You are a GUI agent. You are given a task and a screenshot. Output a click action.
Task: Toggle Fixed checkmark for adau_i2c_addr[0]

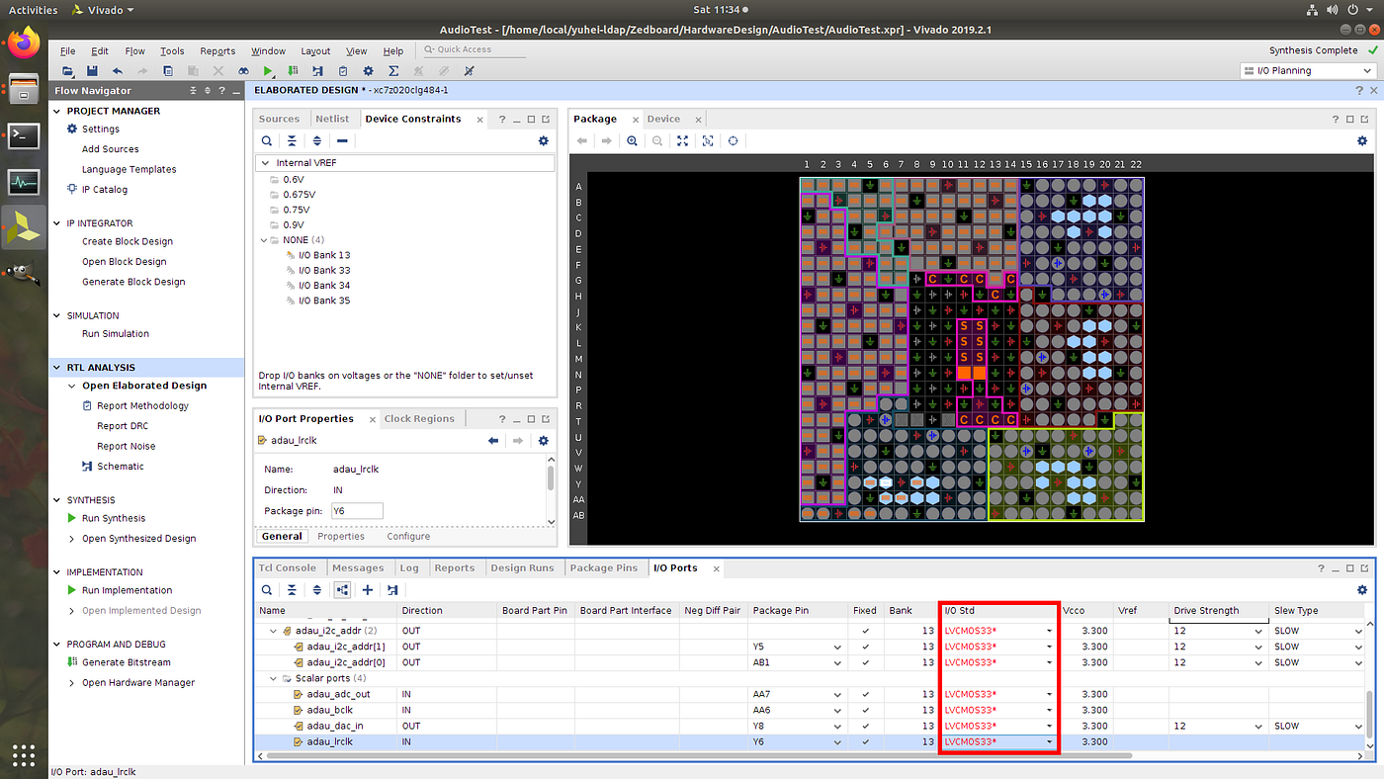[865, 662]
